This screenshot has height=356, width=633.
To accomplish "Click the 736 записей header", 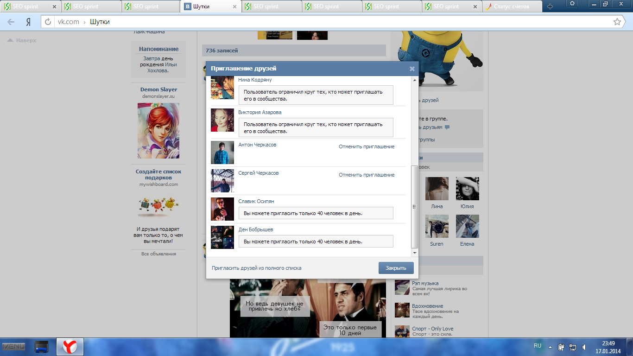I will coord(294,51).
